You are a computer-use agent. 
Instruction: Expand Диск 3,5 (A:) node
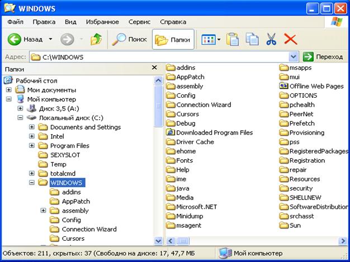tap(20, 108)
